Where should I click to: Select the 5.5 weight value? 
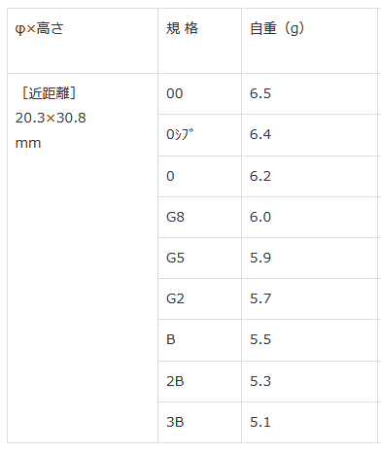tap(260, 339)
